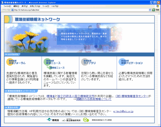The image size is (161, 127).
Task: Open the 環境省ニュース link
Action: point(57,68)
